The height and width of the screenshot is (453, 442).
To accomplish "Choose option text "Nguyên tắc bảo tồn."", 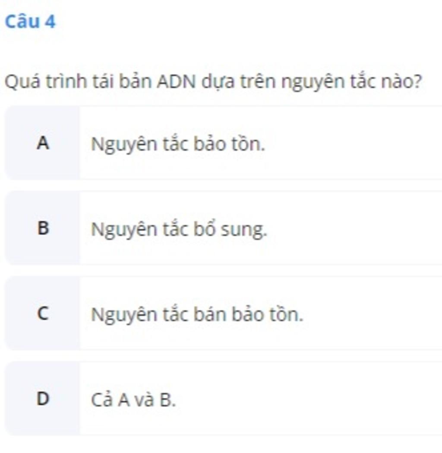I will (178, 144).
